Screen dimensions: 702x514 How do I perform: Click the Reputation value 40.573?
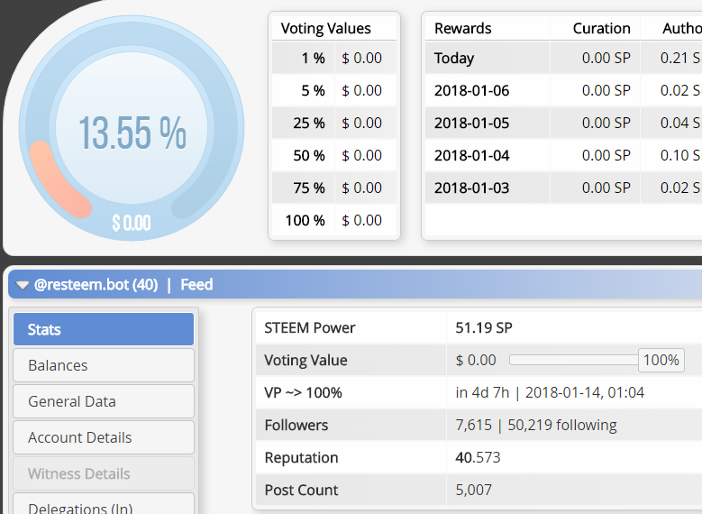[x=478, y=457]
